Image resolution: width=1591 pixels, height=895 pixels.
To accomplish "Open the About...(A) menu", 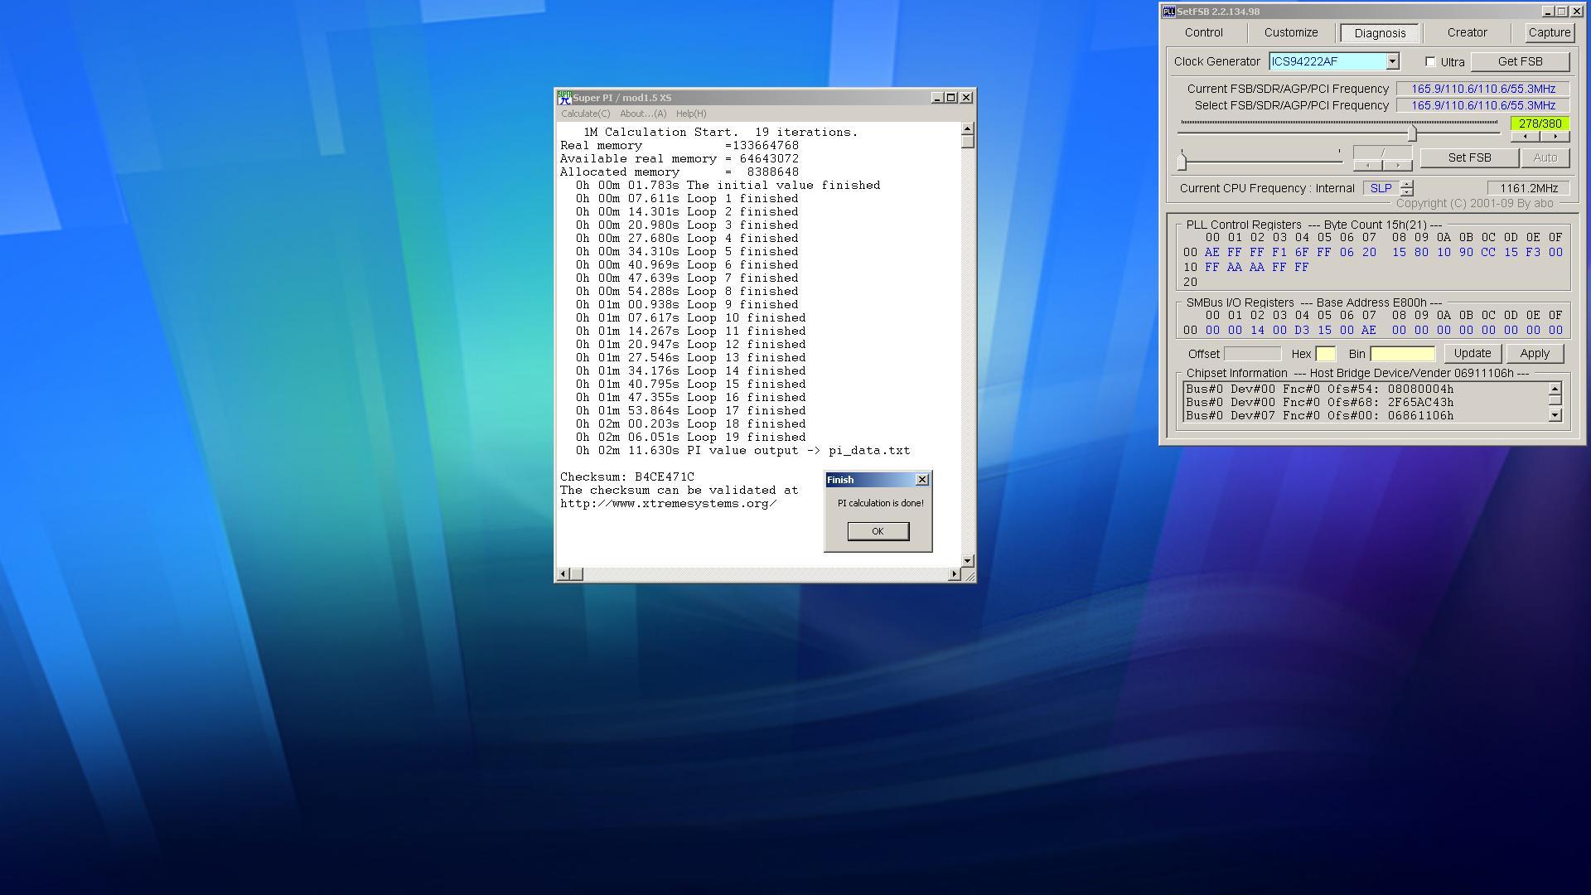I will click(x=643, y=114).
